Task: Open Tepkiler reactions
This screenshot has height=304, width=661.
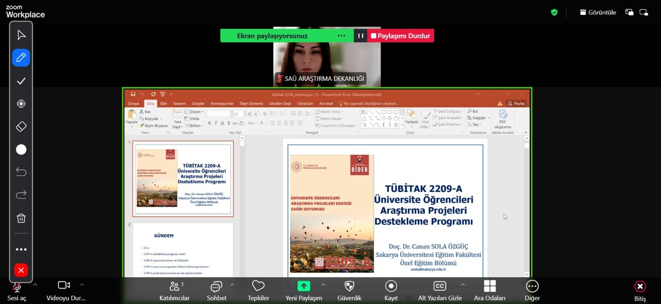Action: [x=259, y=290]
